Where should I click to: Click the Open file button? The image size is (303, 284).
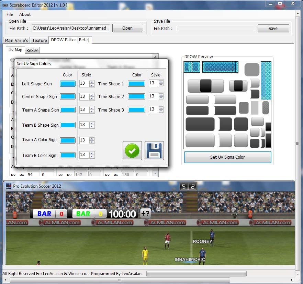[x=127, y=28]
